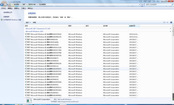Select the Microsoft Windows (187) group title
Screen dimensions: 174x105
(35, 31)
